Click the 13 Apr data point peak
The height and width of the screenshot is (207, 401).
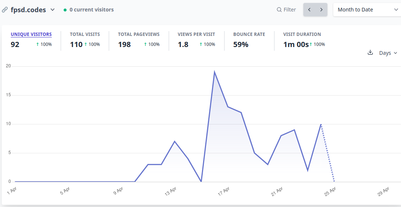click(174, 141)
